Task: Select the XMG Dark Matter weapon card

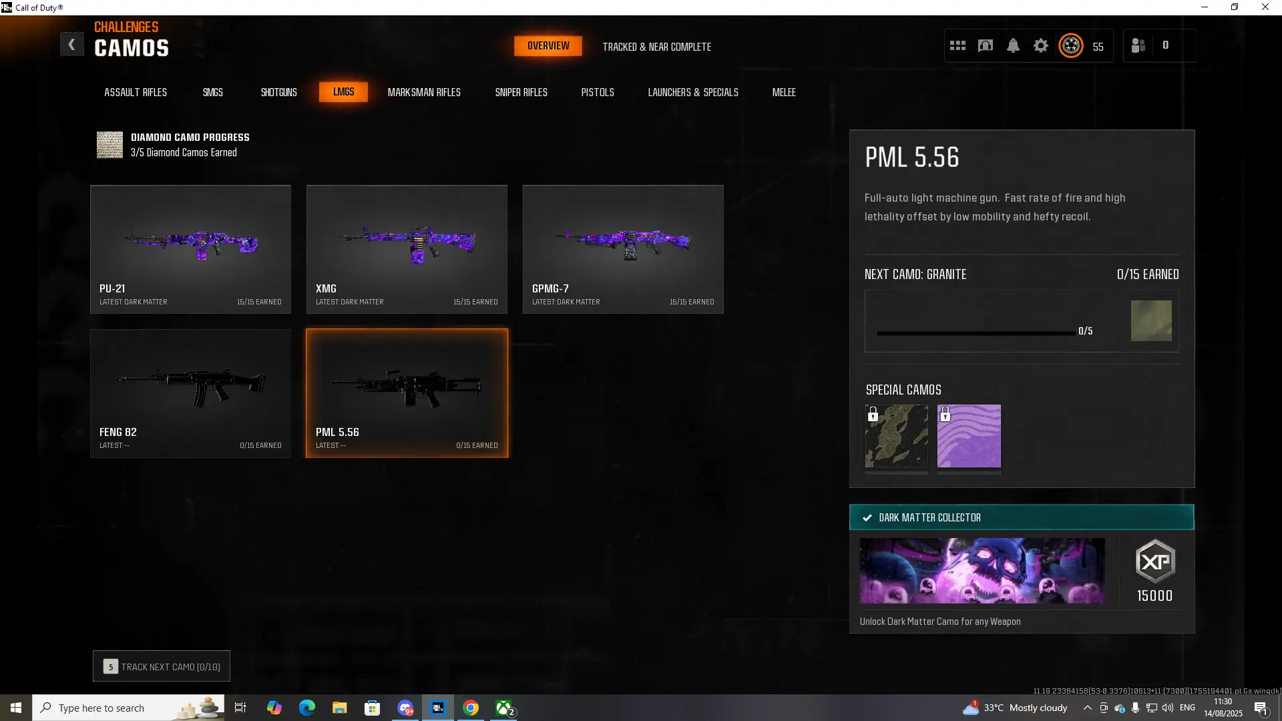Action: coord(407,249)
